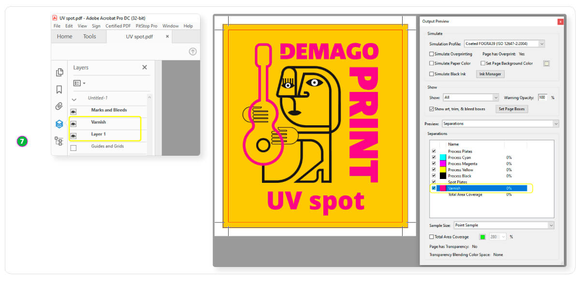Click the upload arrow icon in toolbar
The height and width of the screenshot is (282, 580).
[192, 51]
